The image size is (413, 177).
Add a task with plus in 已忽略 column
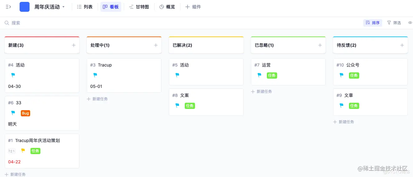point(320,45)
